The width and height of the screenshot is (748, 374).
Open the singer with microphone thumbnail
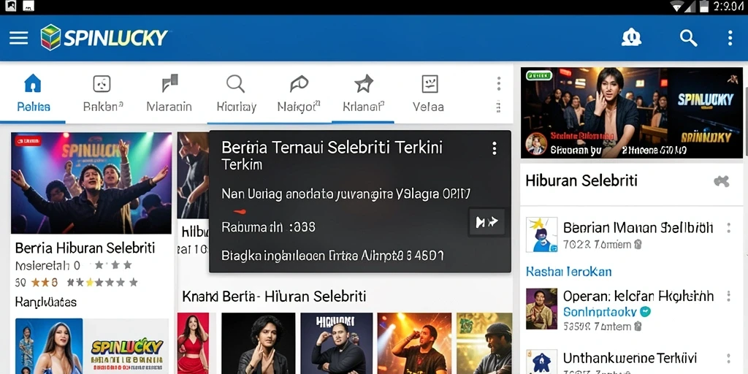coord(414,343)
